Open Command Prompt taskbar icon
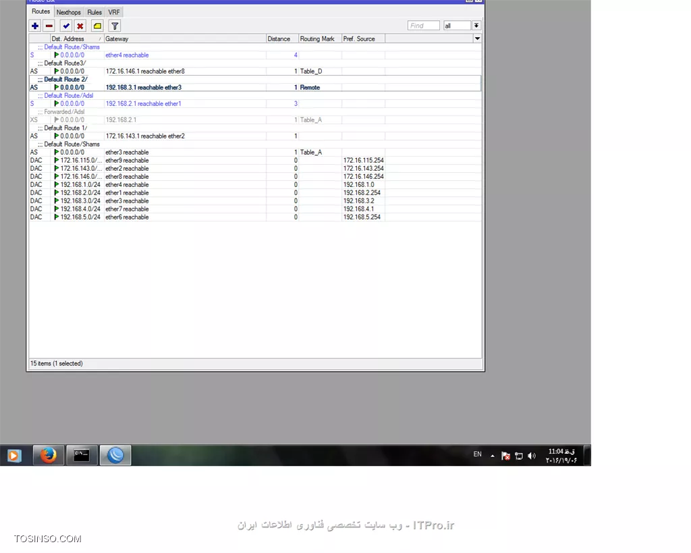The height and width of the screenshot is (553, 691). pos(82,455)
